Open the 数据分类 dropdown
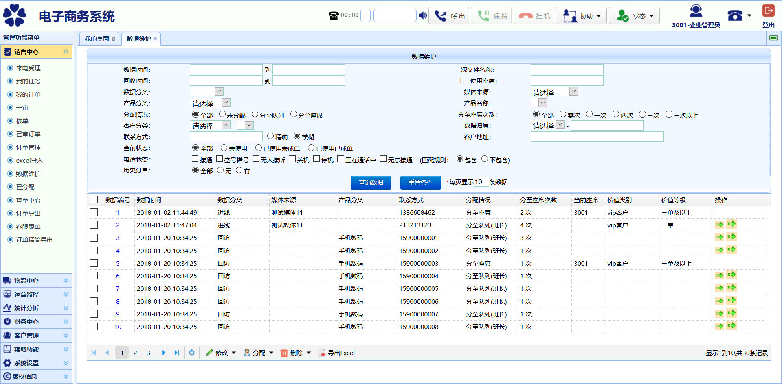The width and height of the screenshot is (782, 384). 207,92
